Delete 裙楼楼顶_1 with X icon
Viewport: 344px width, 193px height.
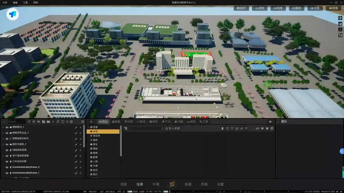[x=81, y=127]
